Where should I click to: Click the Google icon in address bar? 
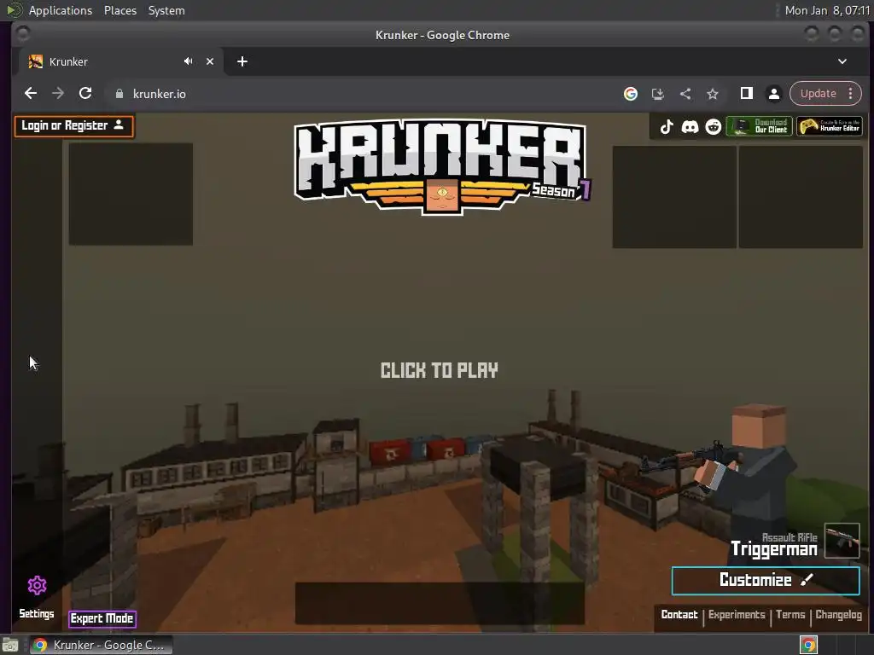(631, 94)
